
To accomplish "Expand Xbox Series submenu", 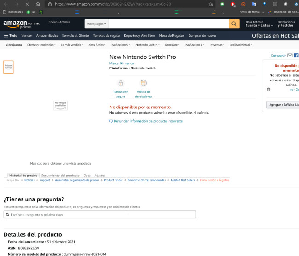I will (97, 45).
